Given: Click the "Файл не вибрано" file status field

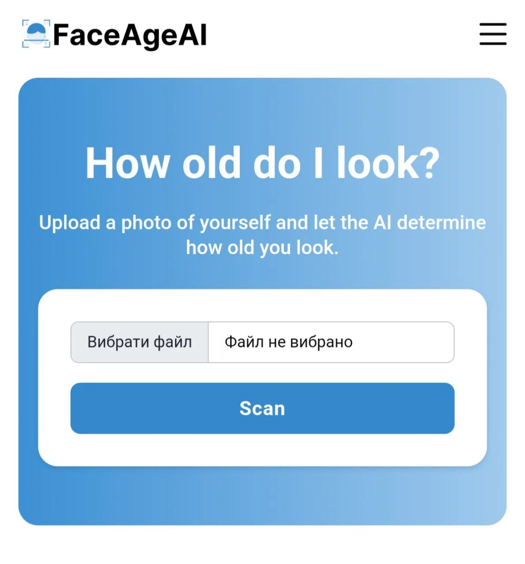Looking at the screenshot, I should pos(331,342).
